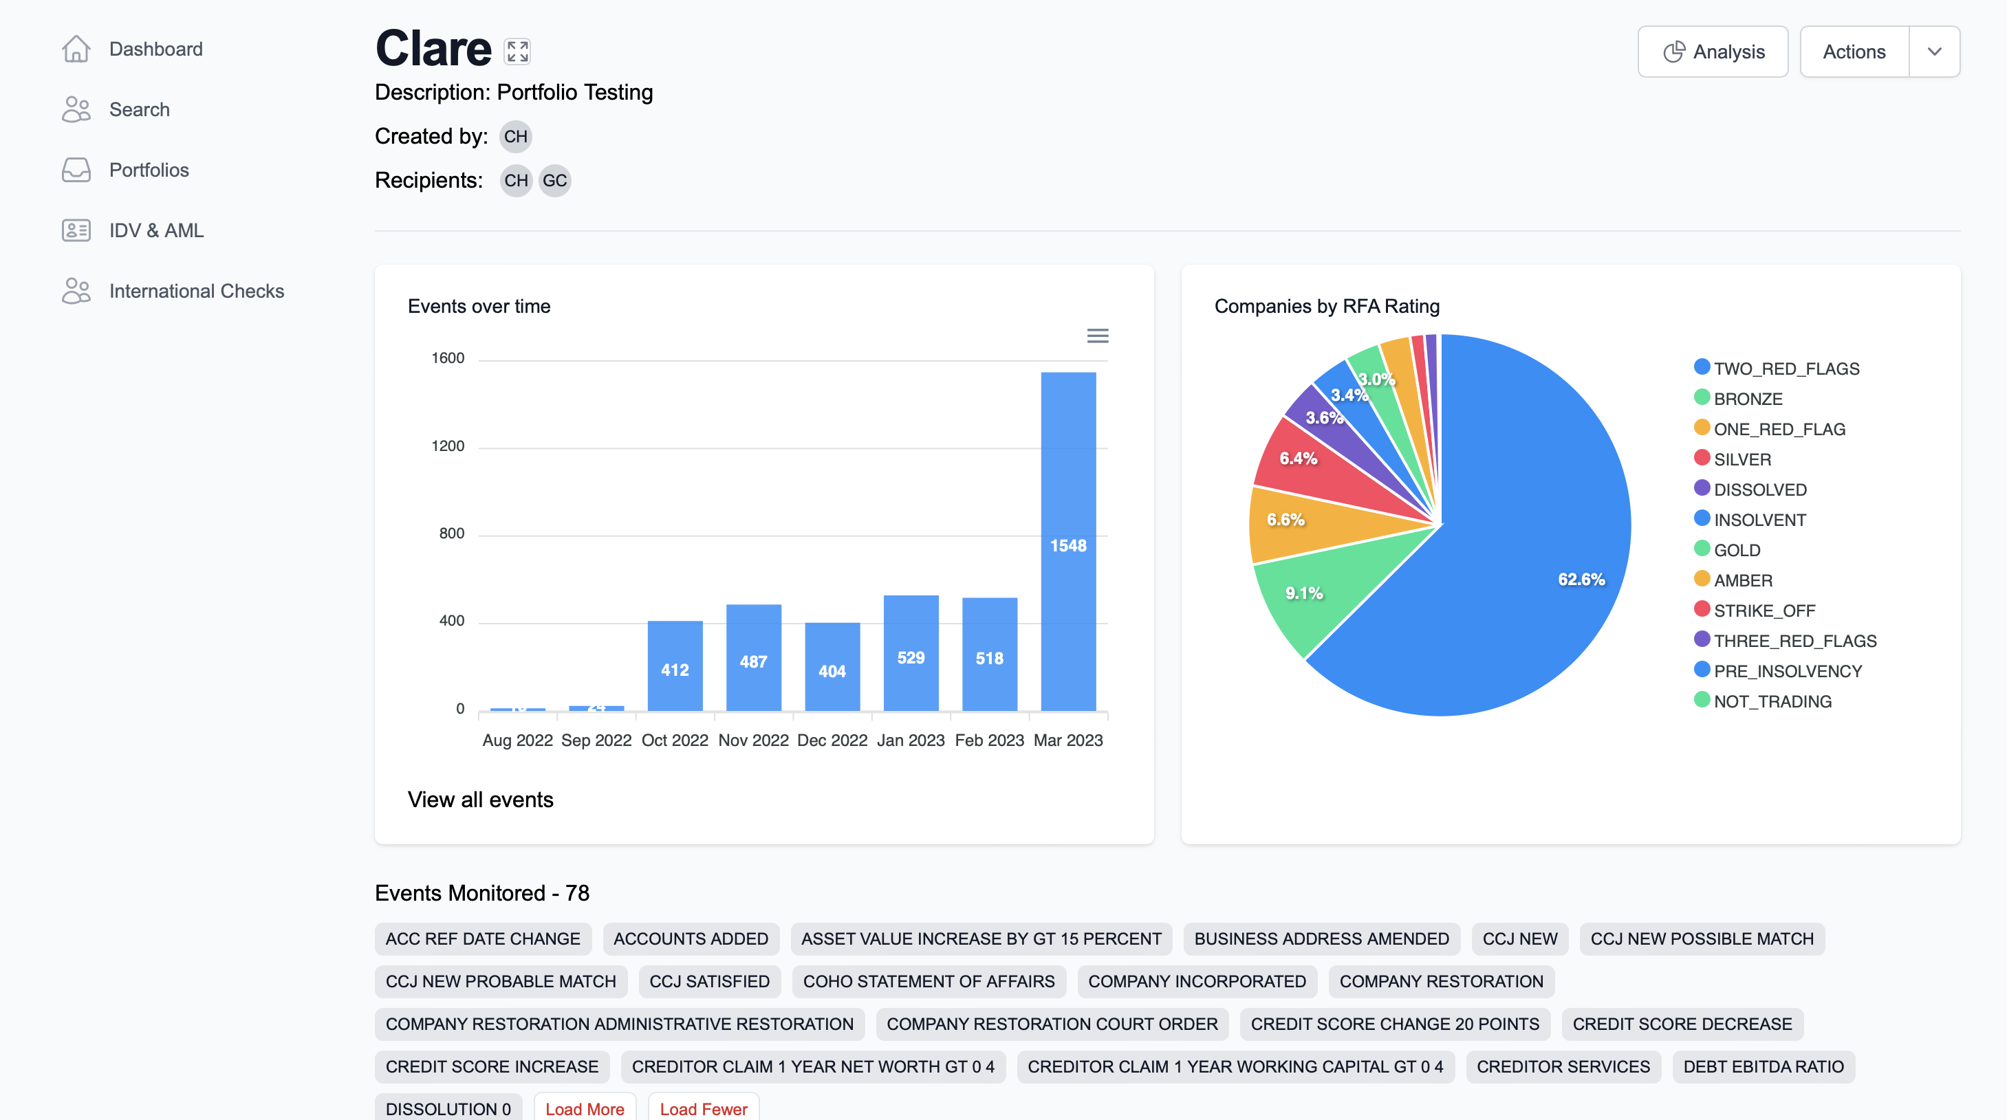Click Load More events button
2007x1120 pixels.
pyautogui.click(x=585, y=1108)
